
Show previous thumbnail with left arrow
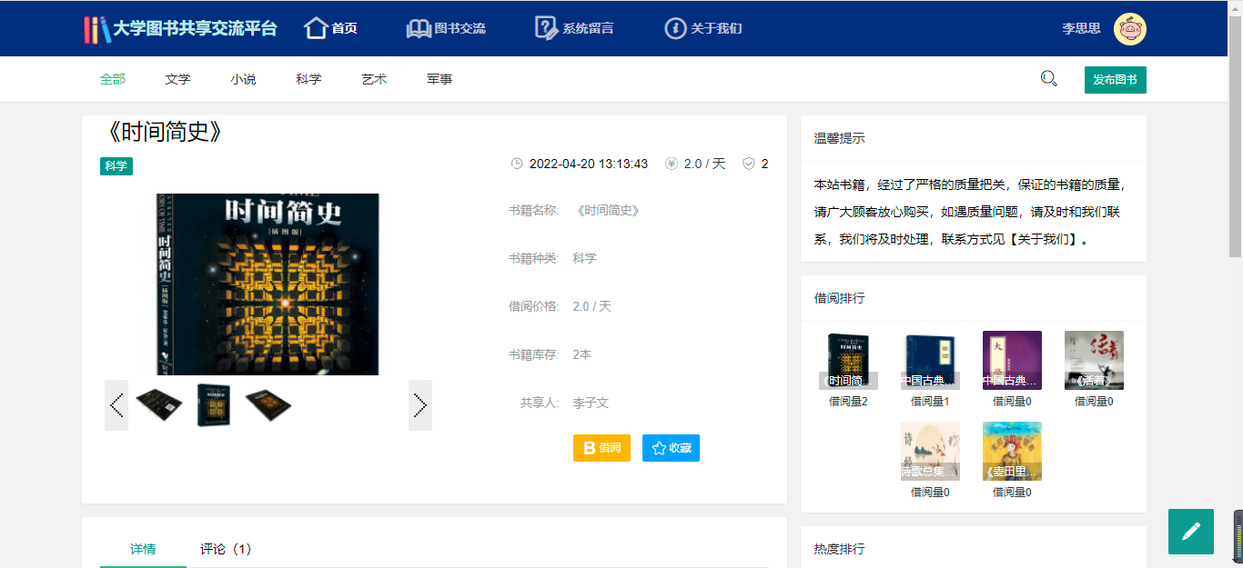[x=116, y=405]
